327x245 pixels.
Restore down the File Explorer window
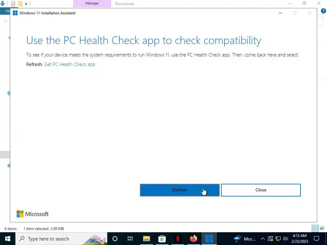pos(304,3)
